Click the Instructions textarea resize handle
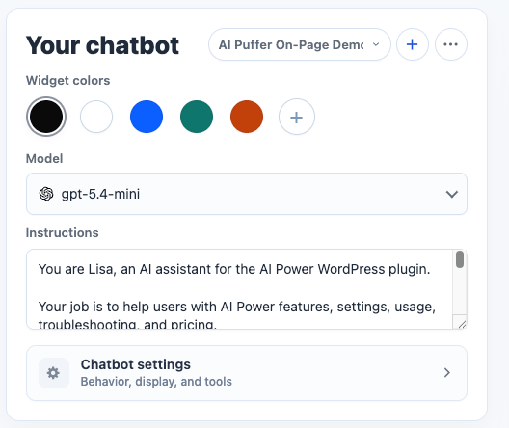 click(x=462, y=324)
